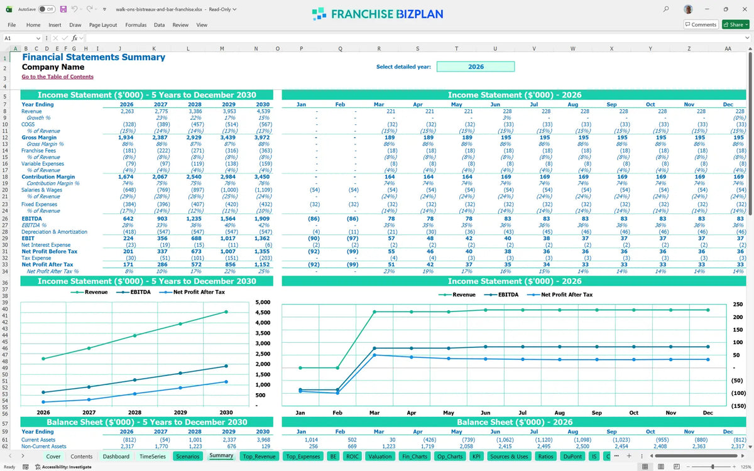Open the Draw ribbon tab
The image size is (754, 471).
[75, 24]
